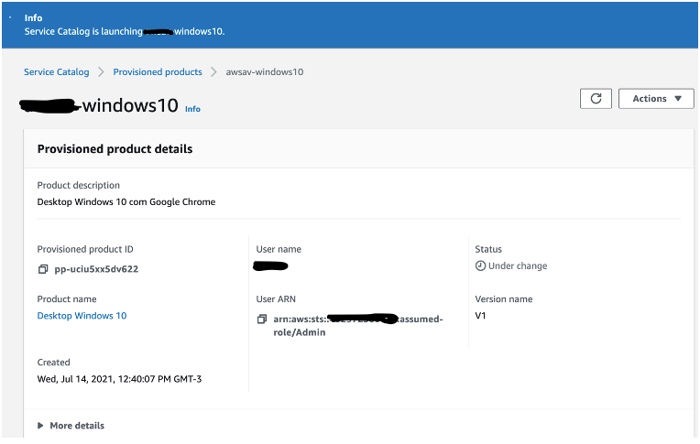Go to Service Catalog breadcrumb

tap(56, 71)
